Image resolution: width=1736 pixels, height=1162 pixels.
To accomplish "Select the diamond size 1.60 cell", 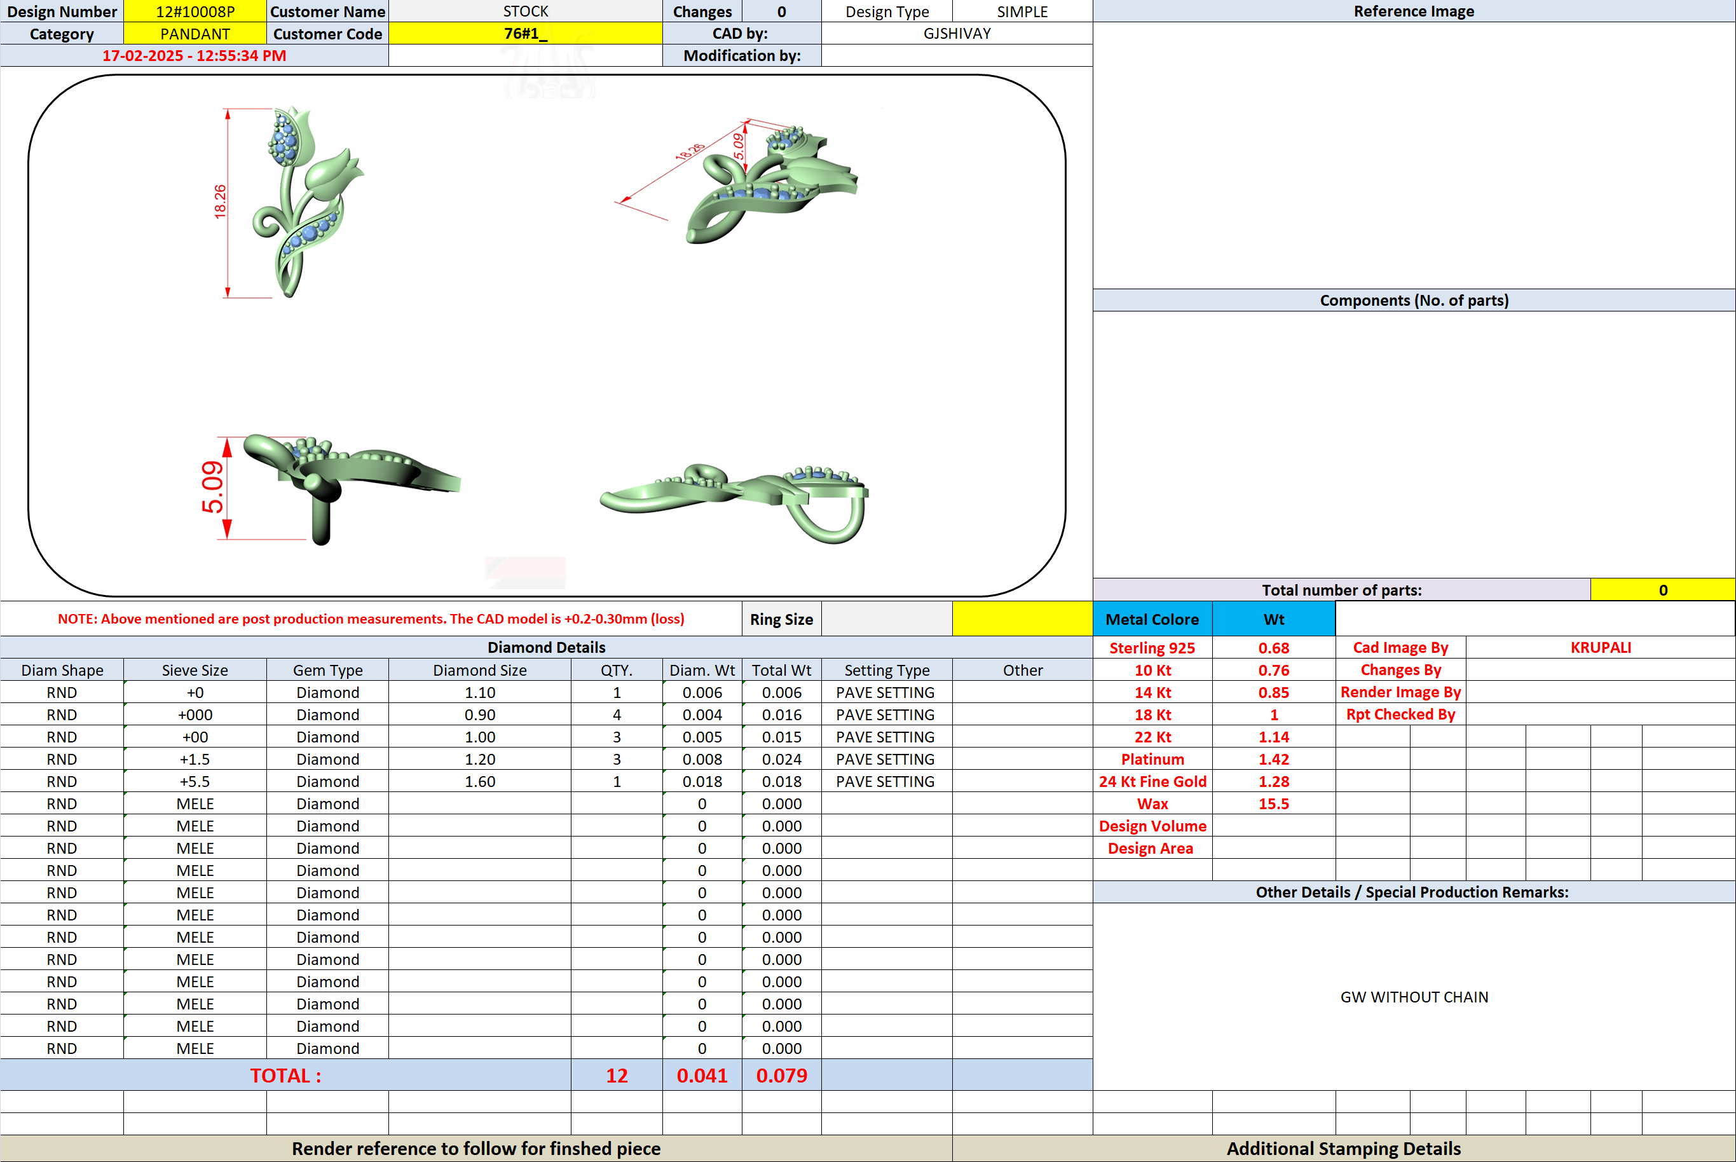I will pos(479,781).
